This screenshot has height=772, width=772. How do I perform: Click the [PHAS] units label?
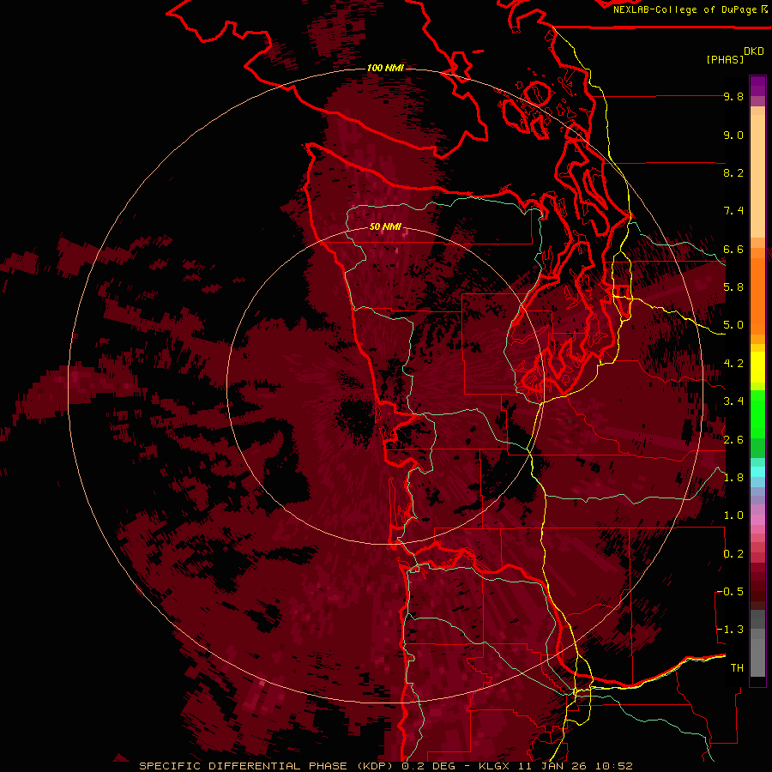click(725, 59)
